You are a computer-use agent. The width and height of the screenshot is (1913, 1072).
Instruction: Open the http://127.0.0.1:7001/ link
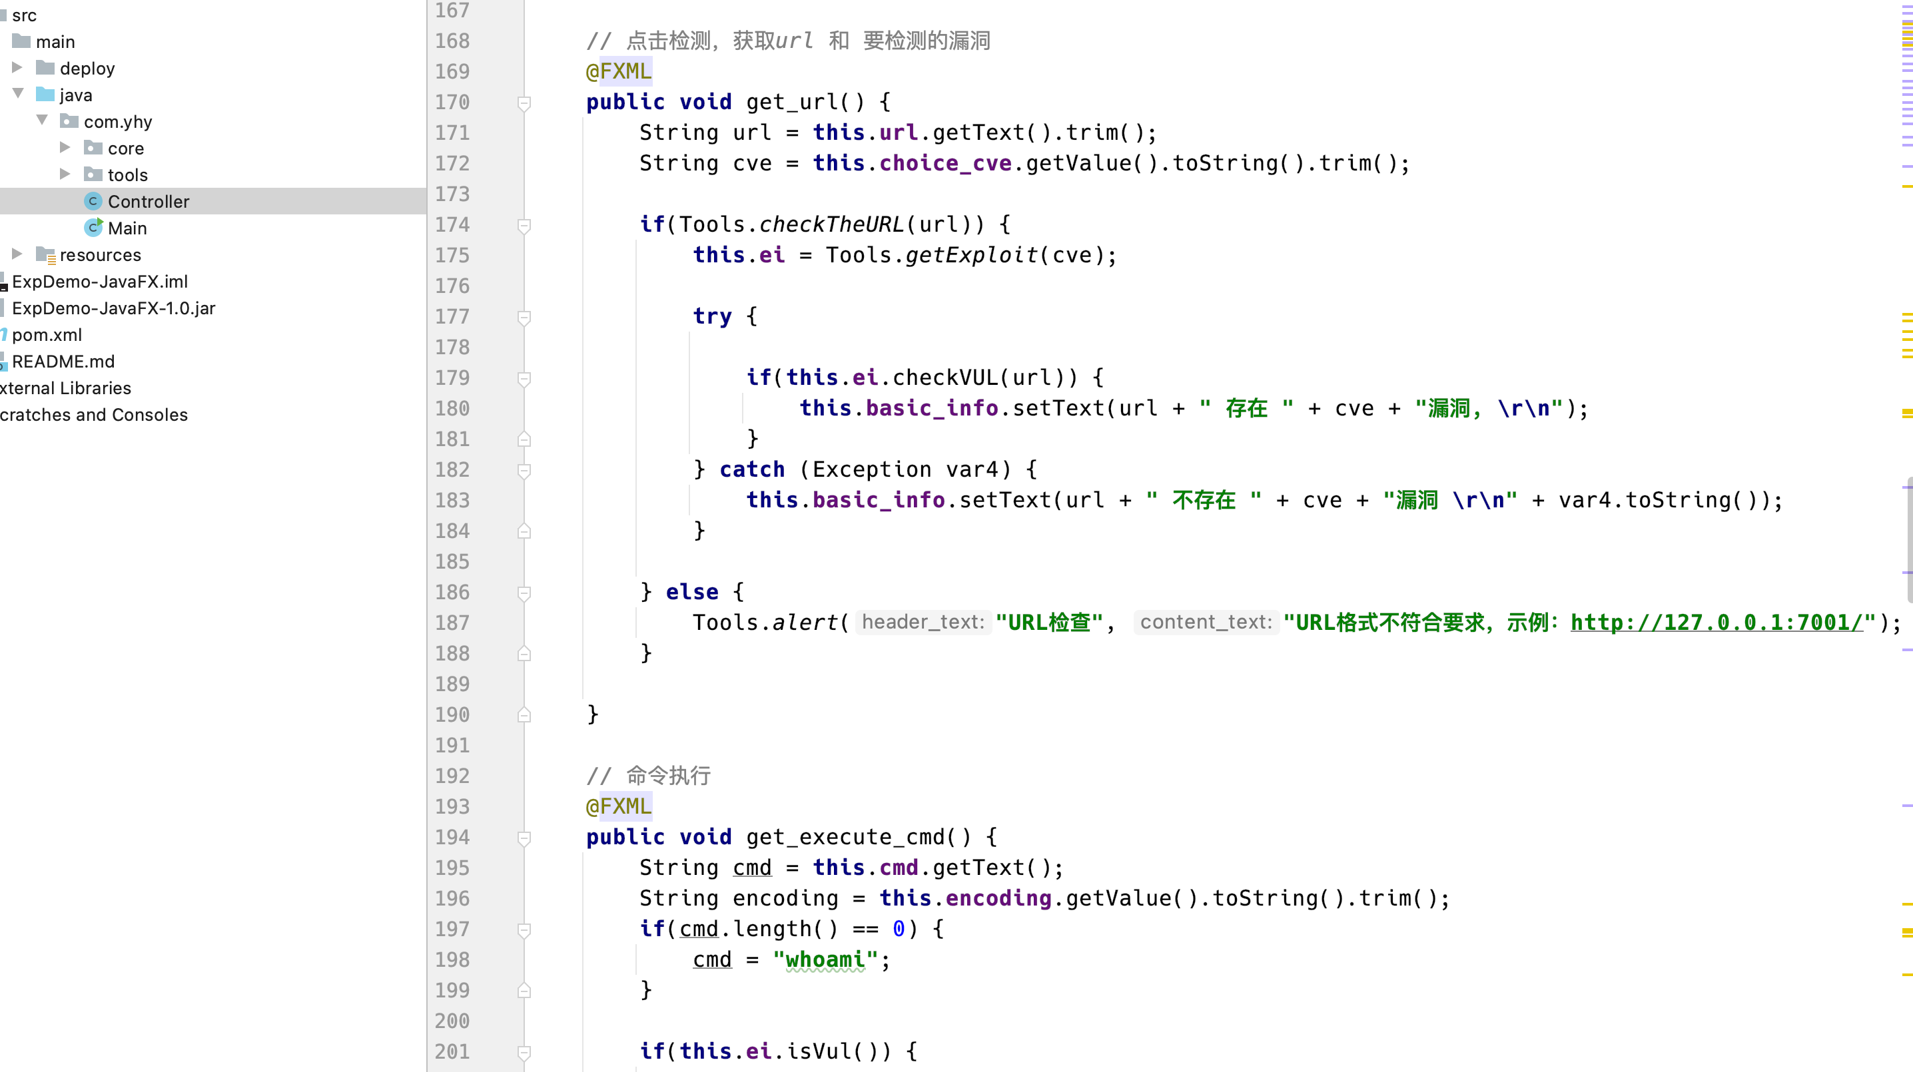[1717, 622]
